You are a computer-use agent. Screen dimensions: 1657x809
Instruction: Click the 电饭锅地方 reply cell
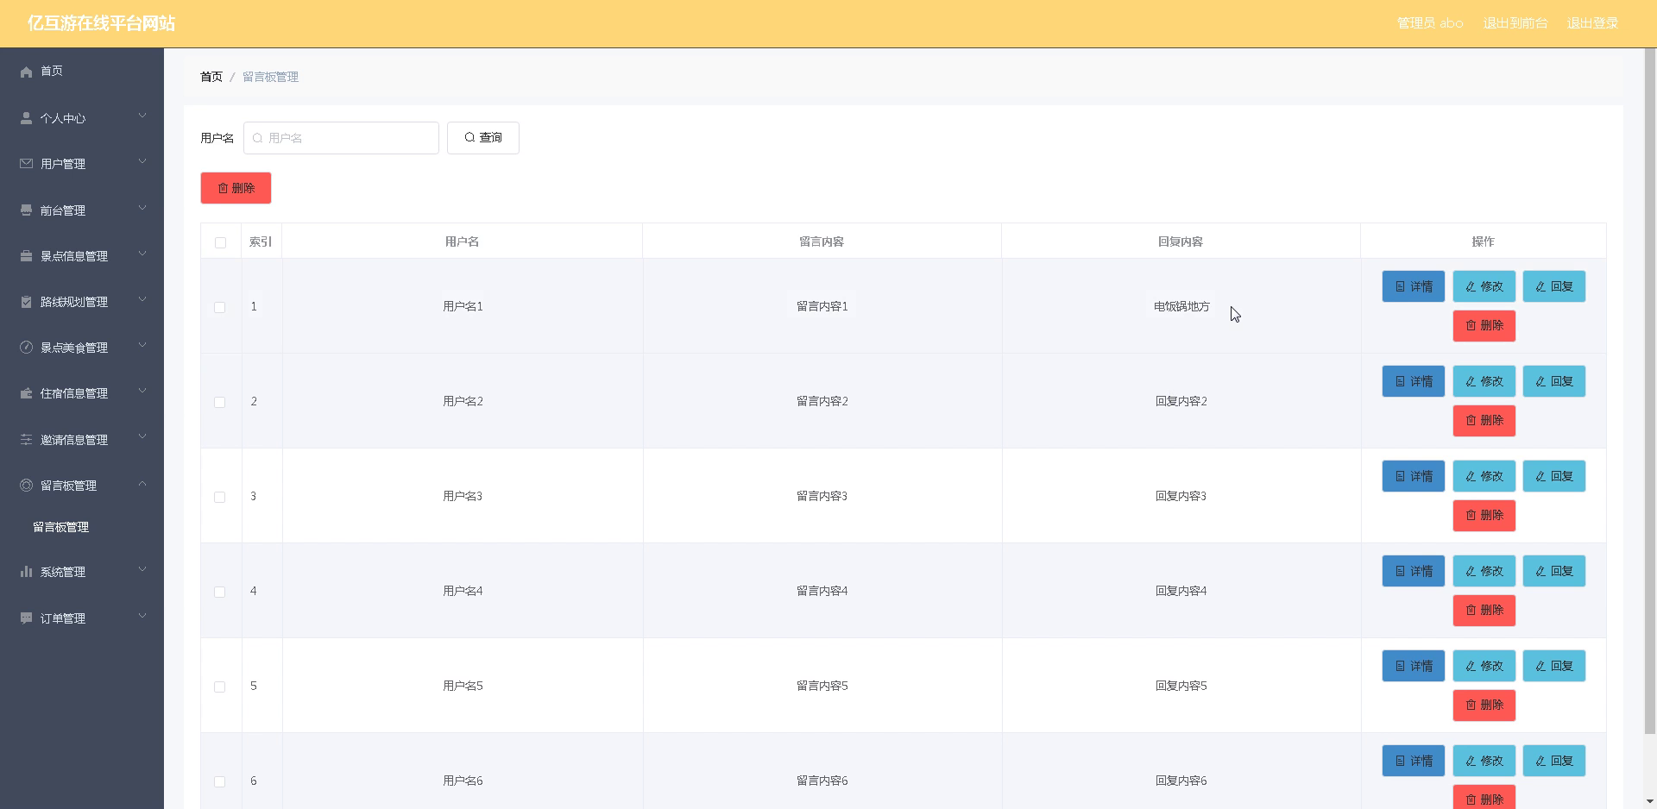pos(1181,306)
